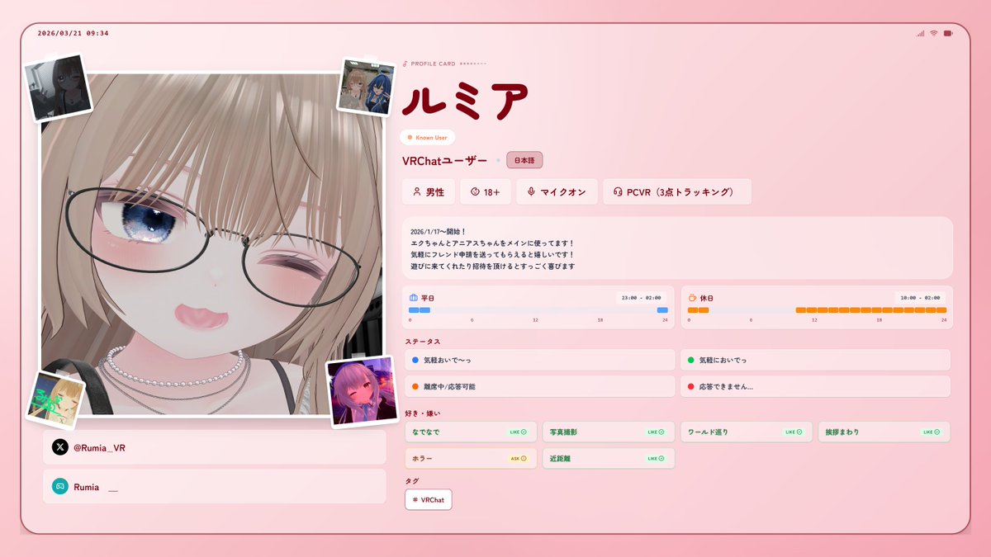Image resolution: width=991 pixels, height=557 pixels.
Task: Click the Discord icon next to Rumia
Action: point(59,486)
